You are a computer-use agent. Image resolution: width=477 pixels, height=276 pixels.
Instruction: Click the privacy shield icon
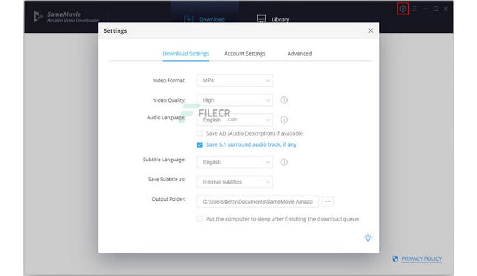point(395,259)
